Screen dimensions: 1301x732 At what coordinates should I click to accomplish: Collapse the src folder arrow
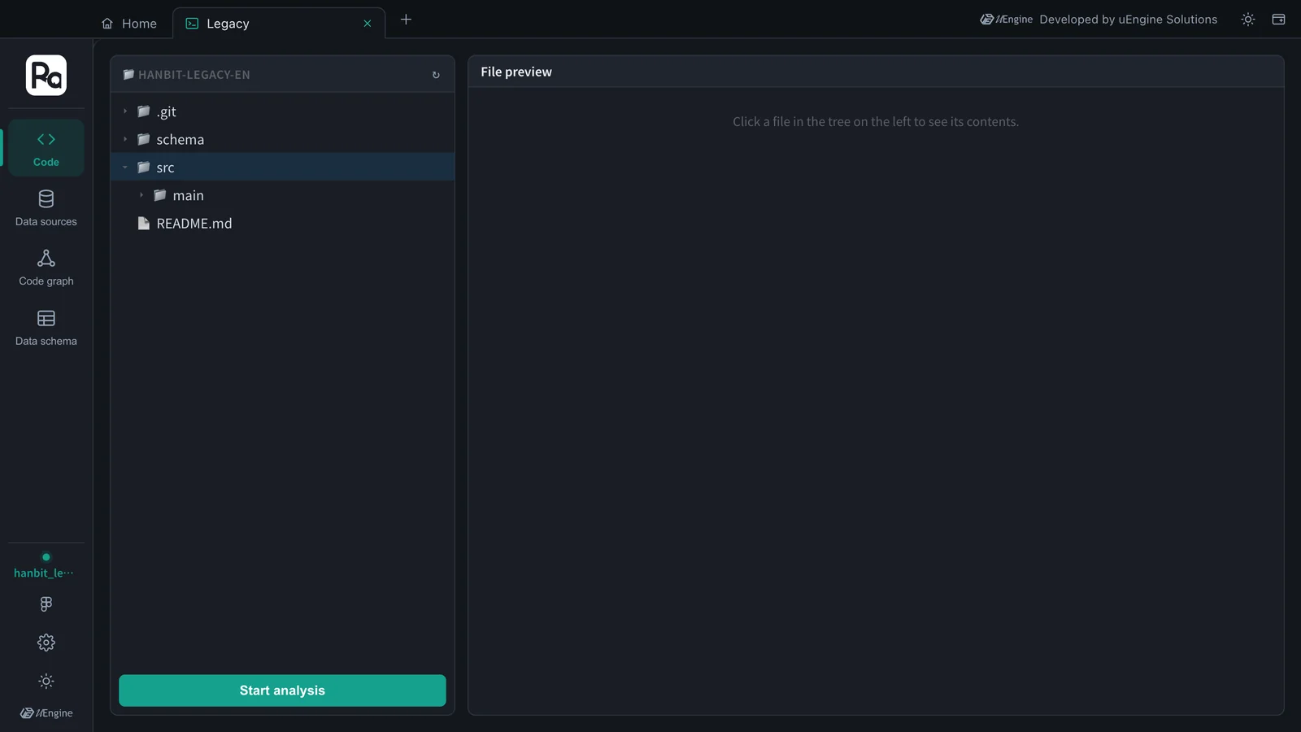[125, 168]
